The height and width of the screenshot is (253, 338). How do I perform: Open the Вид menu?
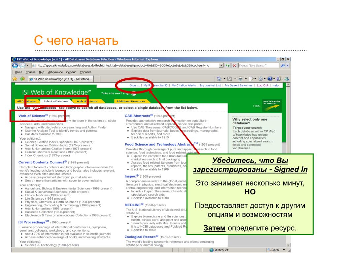41,72
